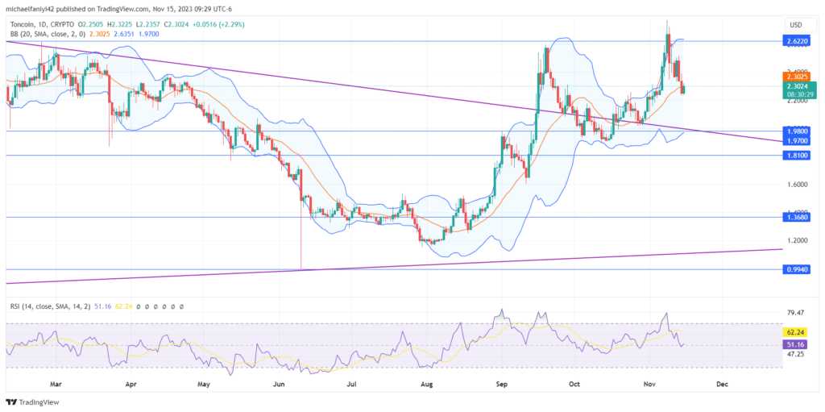
Task: Click the RSI legend value 51.16
Action: tap(102, 306)
